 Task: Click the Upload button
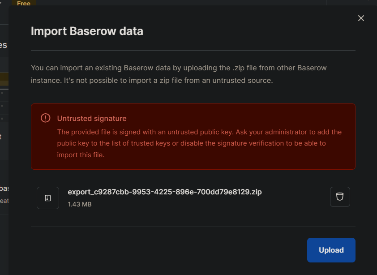(x=331, y=250)
